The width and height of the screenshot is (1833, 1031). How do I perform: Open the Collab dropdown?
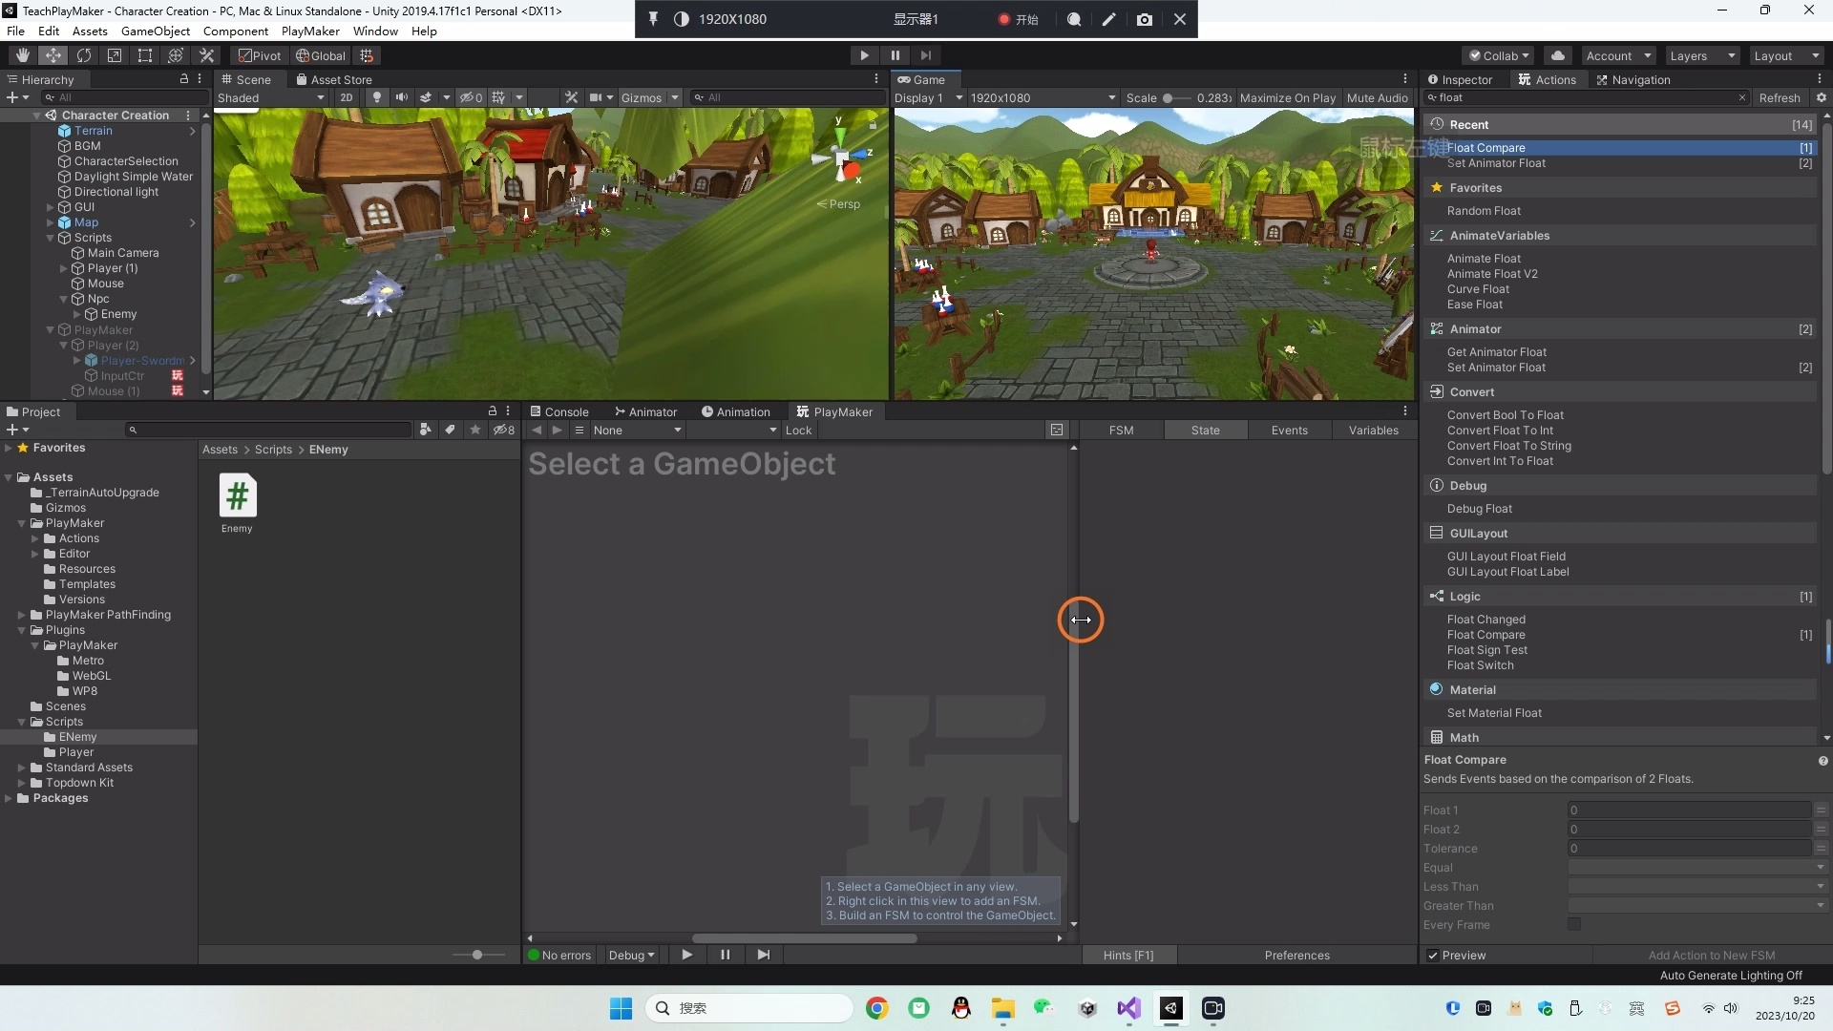click(x=1499, y=55)
